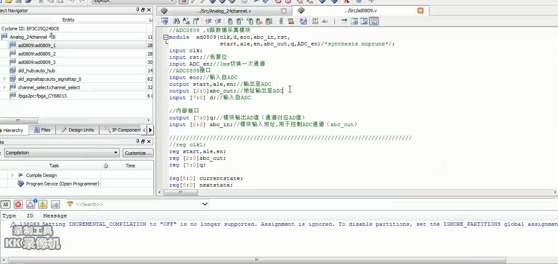Viewport: 558px width, 264px height.
Task: Collapse the module ad0809 code fold
Action: (x=166, y=37)
